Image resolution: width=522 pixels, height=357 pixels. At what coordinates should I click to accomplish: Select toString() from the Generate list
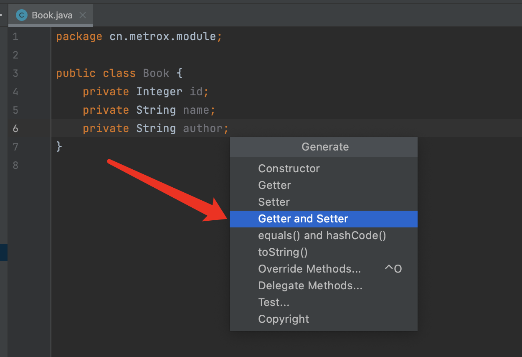pos(283,252)
